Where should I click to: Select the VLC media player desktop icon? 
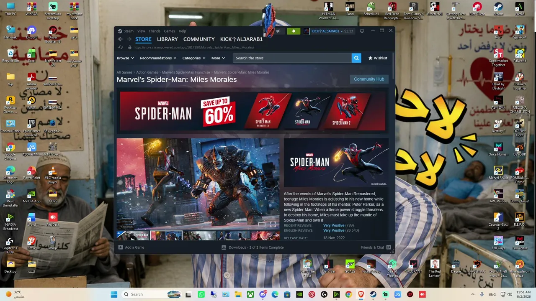click(53, 176)
